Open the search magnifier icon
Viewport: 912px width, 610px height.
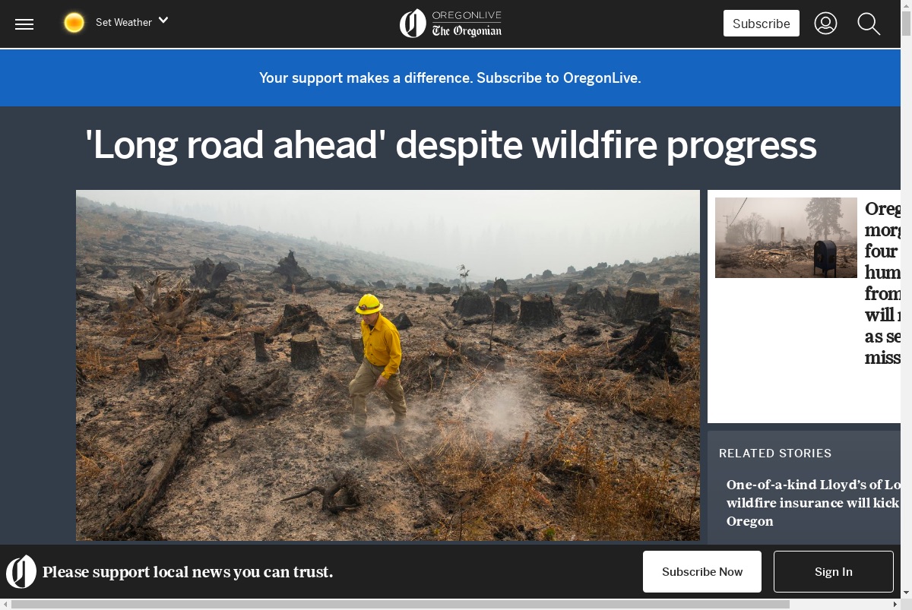tap(869, 24)
